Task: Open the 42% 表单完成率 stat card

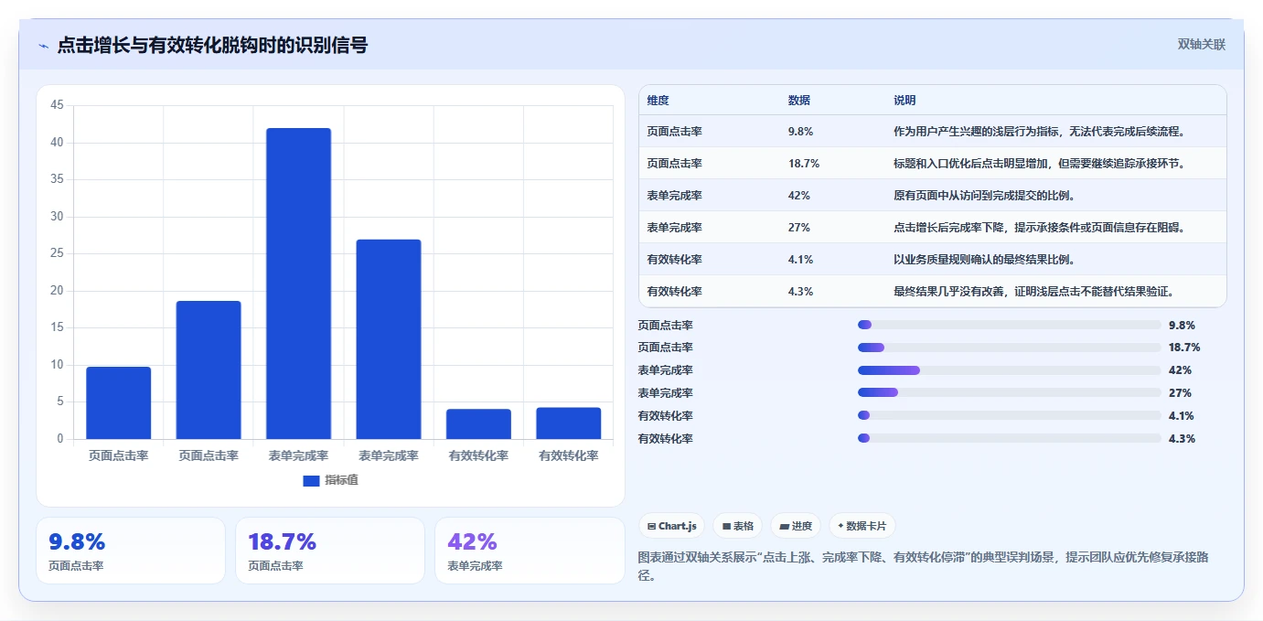Action: coord(530,551)
